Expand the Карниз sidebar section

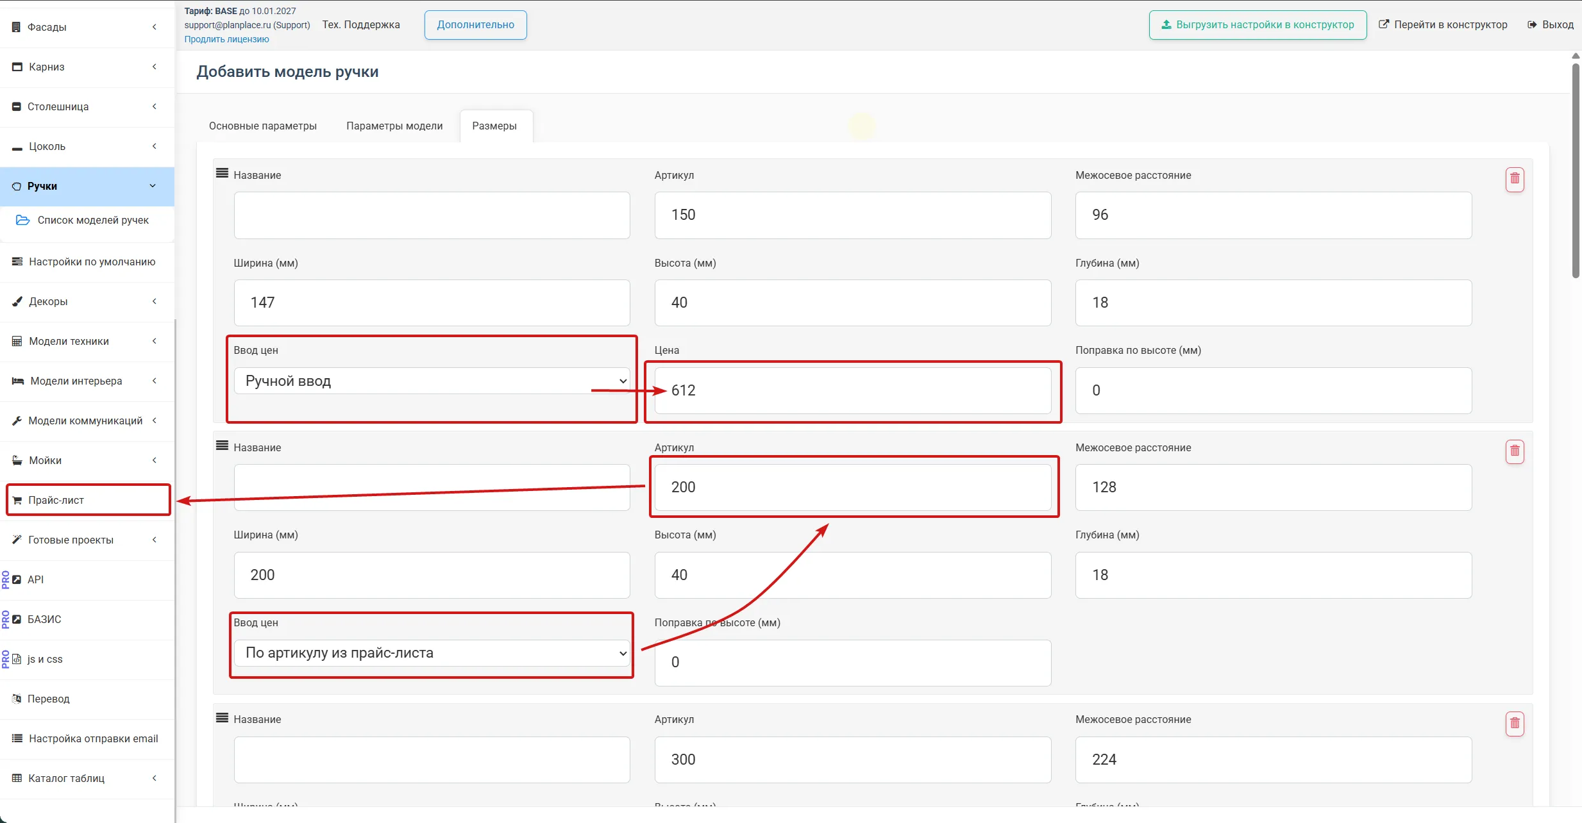point(88,67)
